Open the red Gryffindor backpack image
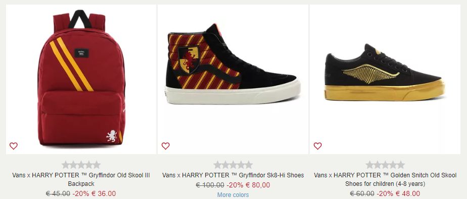Screen dimensions: 467x199 81,79
